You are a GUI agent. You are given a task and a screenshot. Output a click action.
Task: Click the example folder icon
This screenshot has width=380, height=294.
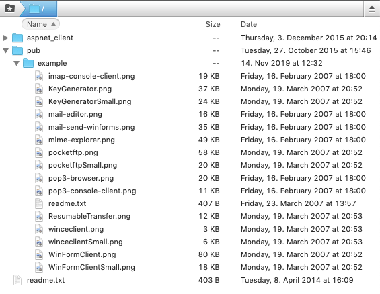28,63
